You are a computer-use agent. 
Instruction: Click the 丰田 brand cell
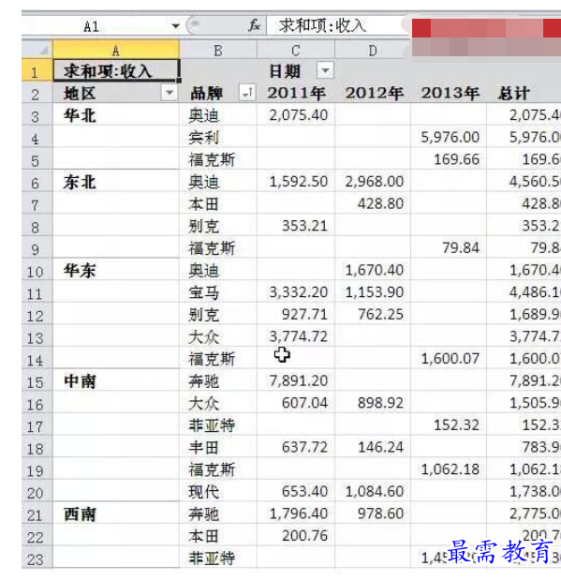(x=218, y=447)
